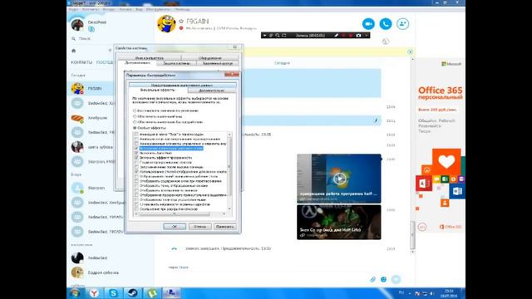Open 'Визуальные эффекты' tab in performance dialog
532x299 pixels.
pos(158,91)
